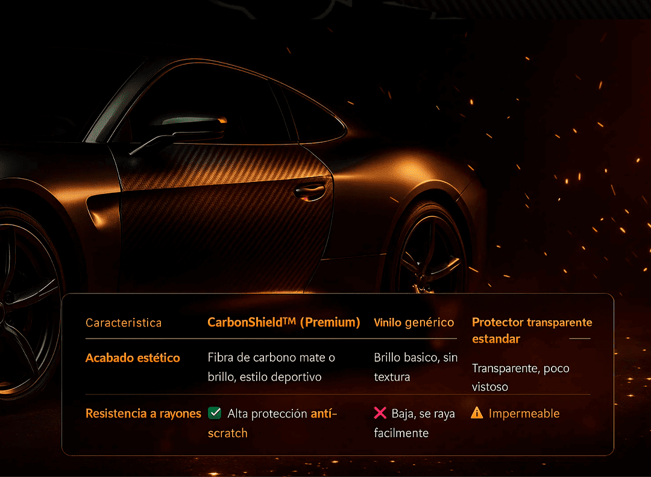The height and width of the screenshot is (477, 651).
Task: Click the Caracteristica column header
Action: click(124, 323)
